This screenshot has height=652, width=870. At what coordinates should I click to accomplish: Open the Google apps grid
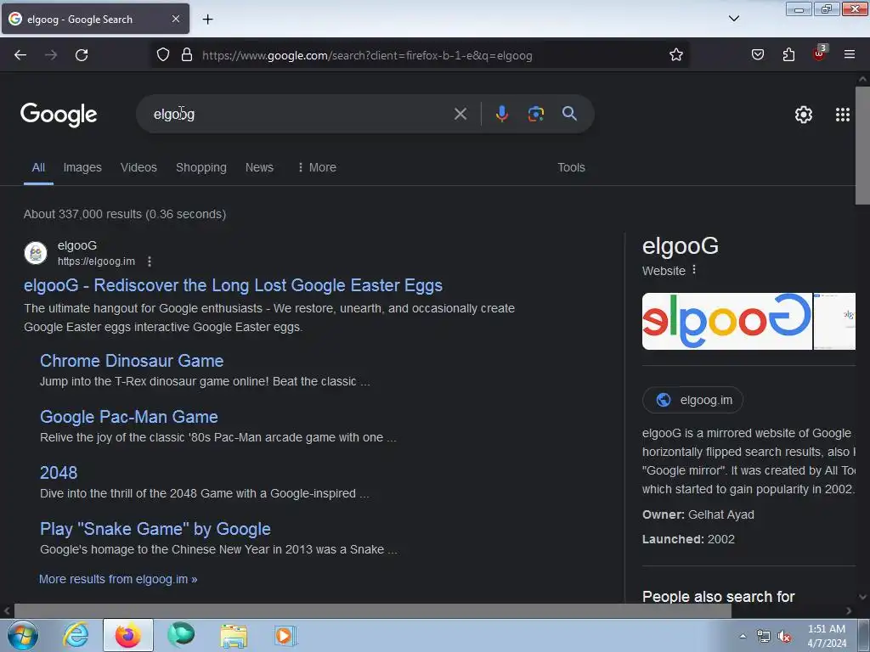(x=842, y=115)
